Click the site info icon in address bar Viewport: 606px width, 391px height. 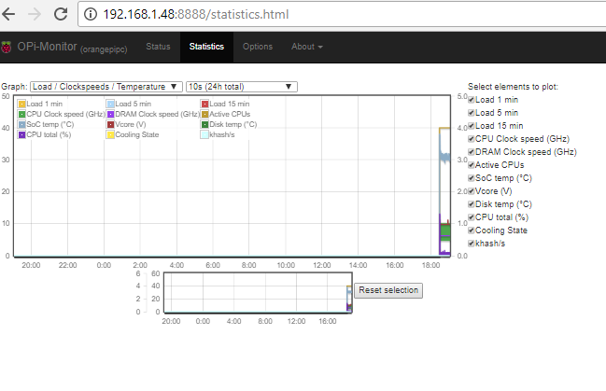pos(90,15)
